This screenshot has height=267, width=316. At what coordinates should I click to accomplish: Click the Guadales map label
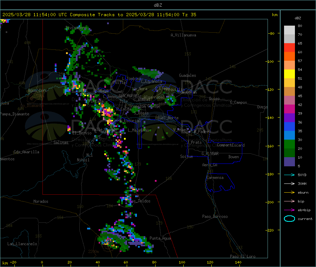point(187,75)
